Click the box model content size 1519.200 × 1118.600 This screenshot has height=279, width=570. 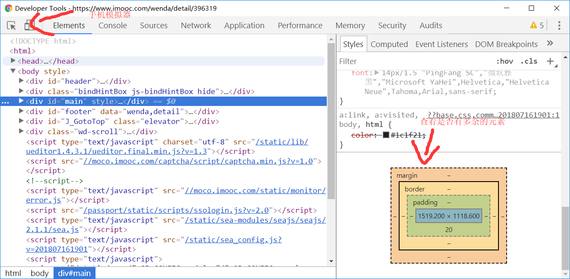tap(449, 216)
